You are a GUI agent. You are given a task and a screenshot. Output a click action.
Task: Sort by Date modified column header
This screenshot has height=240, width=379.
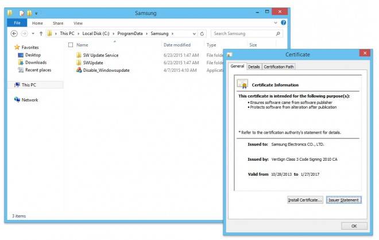coord(177,45)
